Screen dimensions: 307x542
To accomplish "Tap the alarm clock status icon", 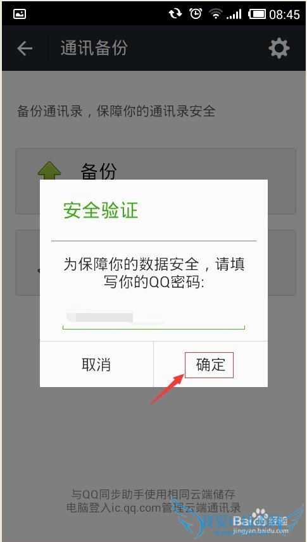I will pyautogui.click(x=196, y=13).
